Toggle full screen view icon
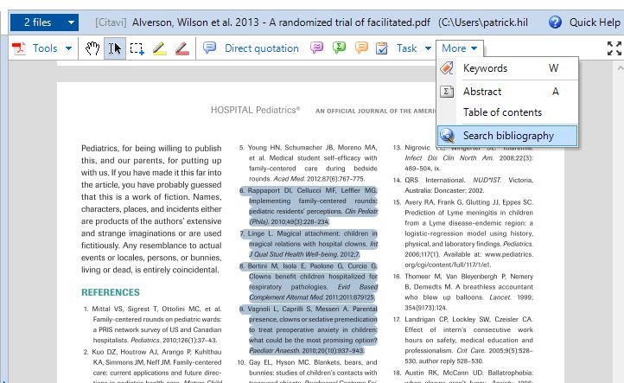This screenshot has width=624, height=383. point(614,48)
